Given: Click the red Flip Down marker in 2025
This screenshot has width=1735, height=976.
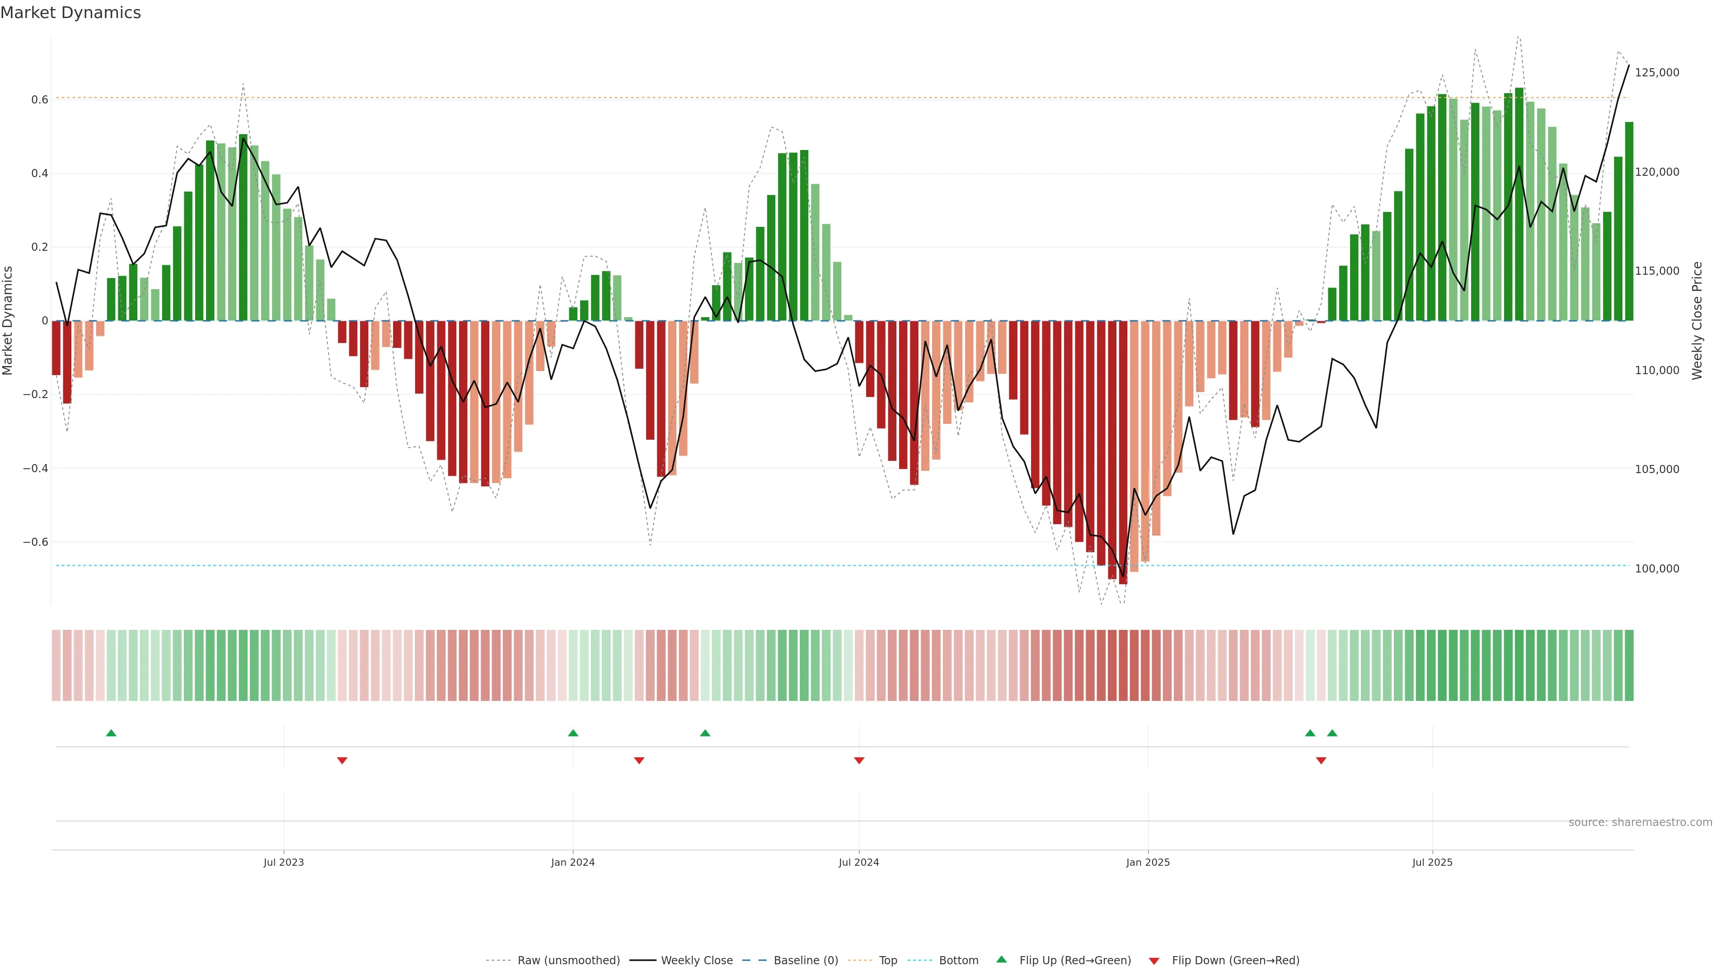Looking at the screenshot, I should coord(1321,760).
